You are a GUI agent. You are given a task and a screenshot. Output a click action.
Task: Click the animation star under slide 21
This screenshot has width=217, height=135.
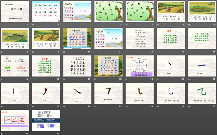pyautogui.click(x=189, y=79)
